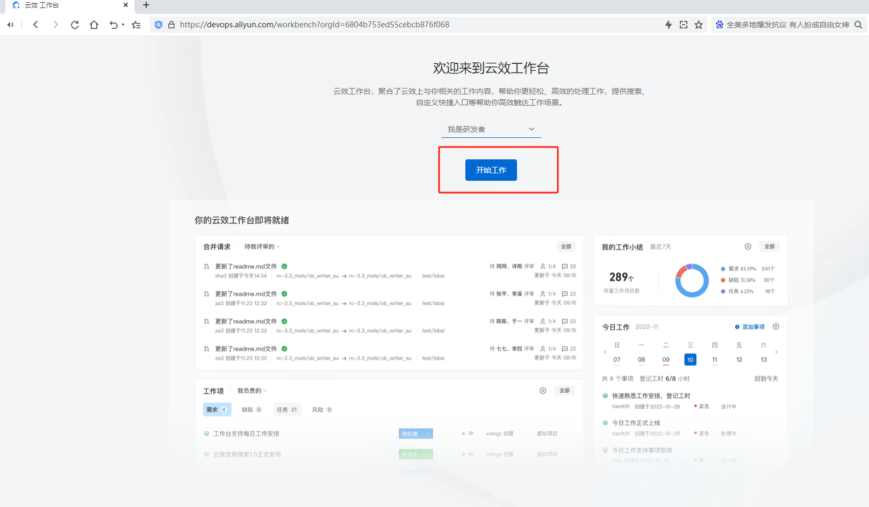Open work item 云效全局搜索1.0正式发布

click(x=247, y=454)
